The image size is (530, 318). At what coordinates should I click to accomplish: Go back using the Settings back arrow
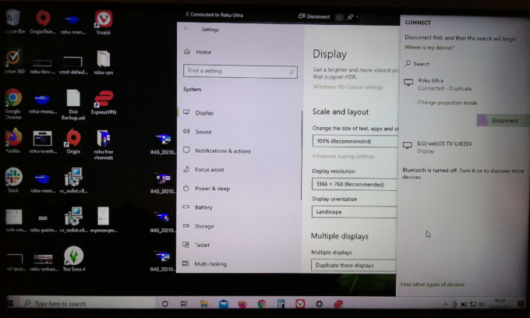click(186, 29)
